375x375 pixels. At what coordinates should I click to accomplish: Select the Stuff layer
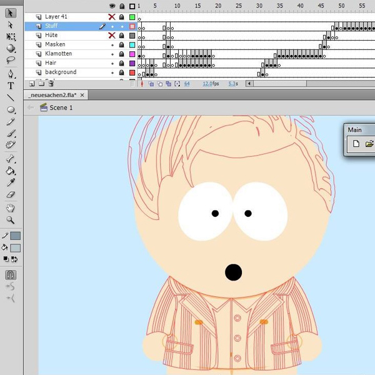click(x=51, y=26)
